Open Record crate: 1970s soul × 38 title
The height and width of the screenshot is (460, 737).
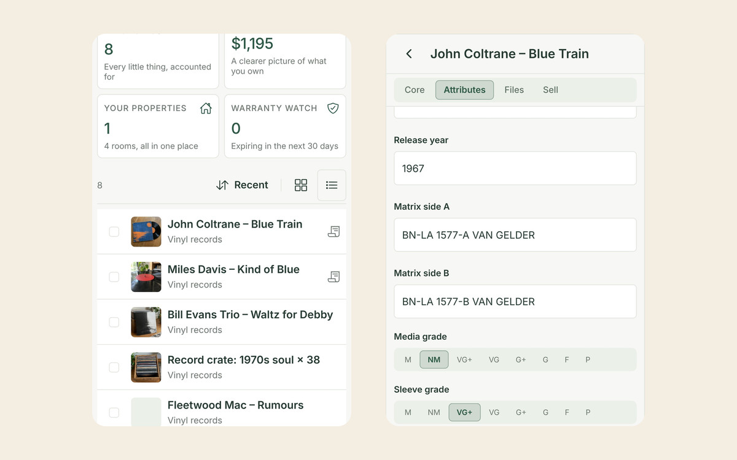pyautogui.click(x=244, y=360)
